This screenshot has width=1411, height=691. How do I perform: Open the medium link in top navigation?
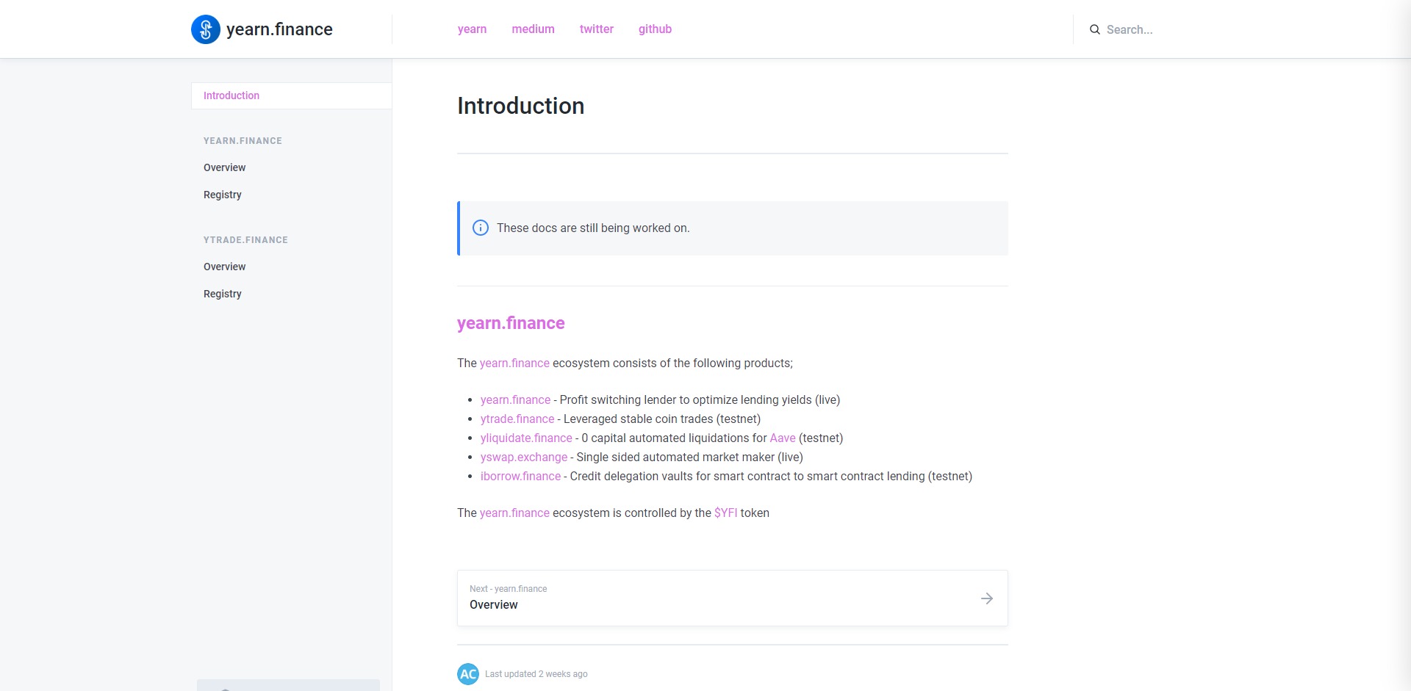[x=534, y=29]
